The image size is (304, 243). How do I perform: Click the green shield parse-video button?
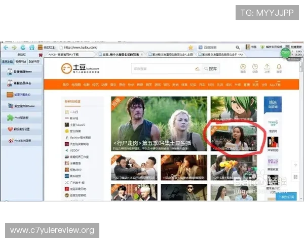(271, 47)
